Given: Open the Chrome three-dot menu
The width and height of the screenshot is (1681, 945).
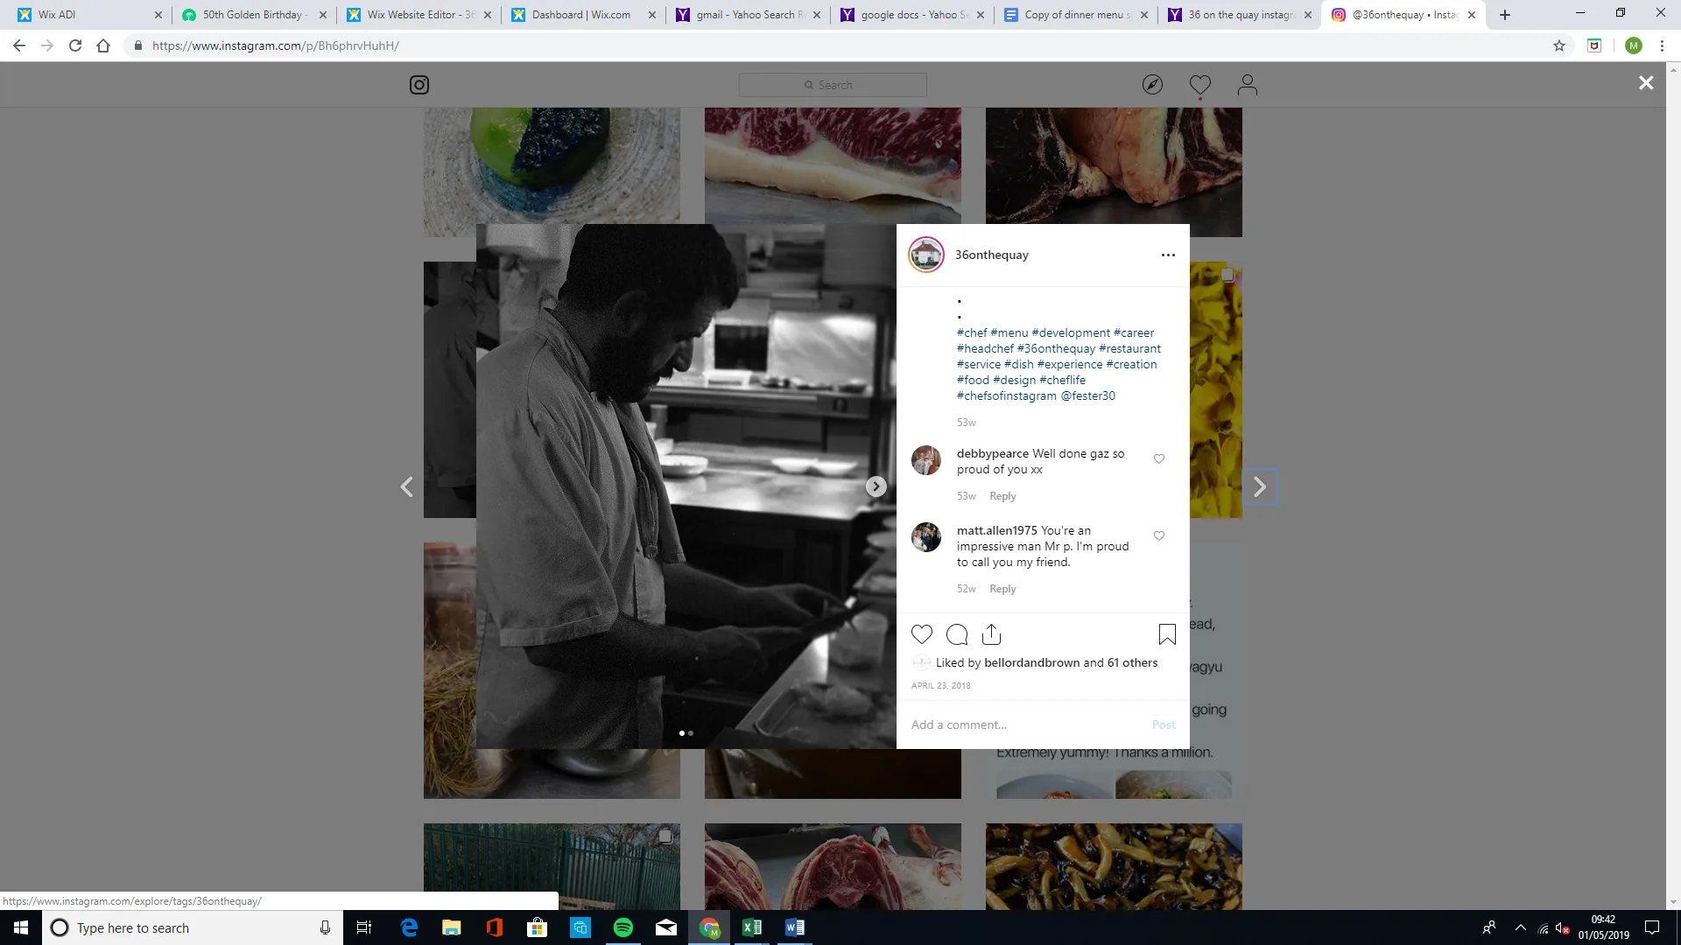Looking at the screenshot, I should pyautogui.click(x=1662, y=45).
